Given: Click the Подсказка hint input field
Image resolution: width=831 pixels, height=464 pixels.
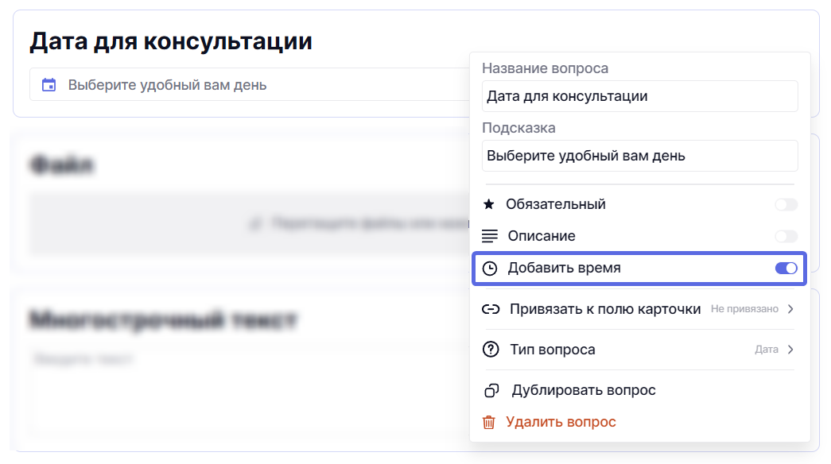Looking at the screenshot, I should click(x=639, y=156).
